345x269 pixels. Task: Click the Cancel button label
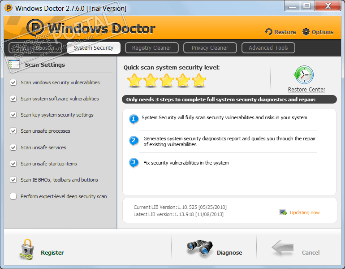coord(310,253)
